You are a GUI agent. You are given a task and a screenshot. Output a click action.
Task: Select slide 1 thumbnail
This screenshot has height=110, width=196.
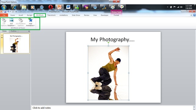(16, 43)
